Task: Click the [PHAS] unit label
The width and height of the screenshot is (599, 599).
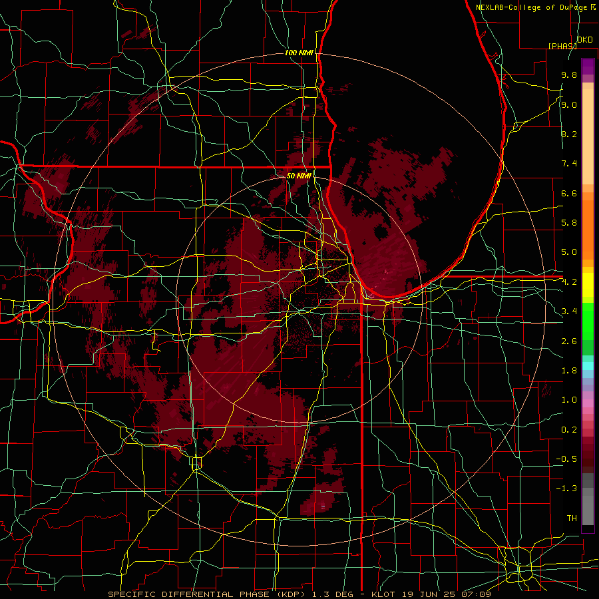Action: [562, 46]
